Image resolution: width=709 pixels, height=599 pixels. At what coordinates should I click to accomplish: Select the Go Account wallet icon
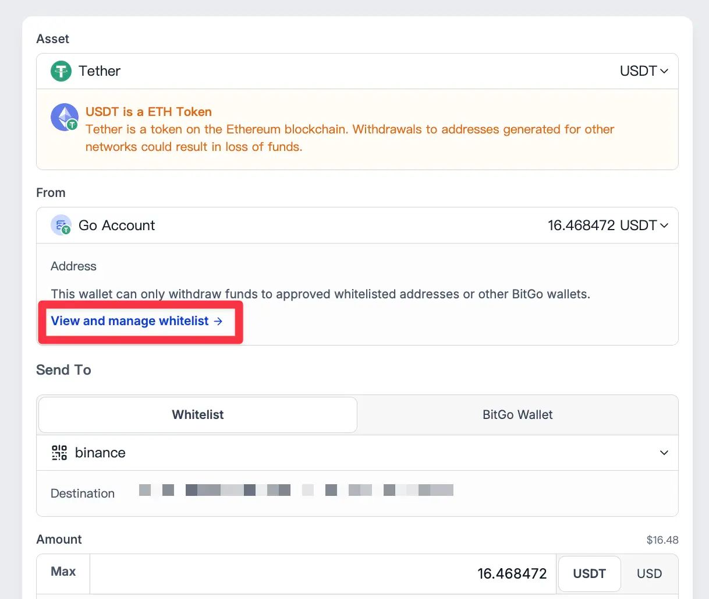tap(61, 225)
